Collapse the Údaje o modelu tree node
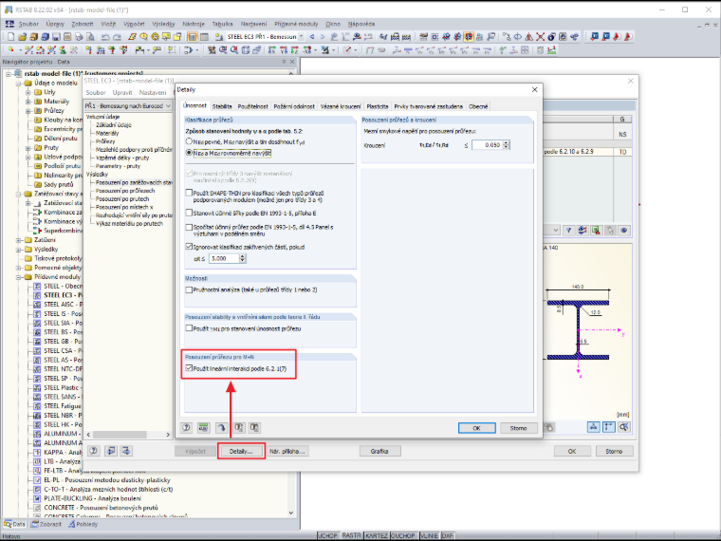 point(18,84)
